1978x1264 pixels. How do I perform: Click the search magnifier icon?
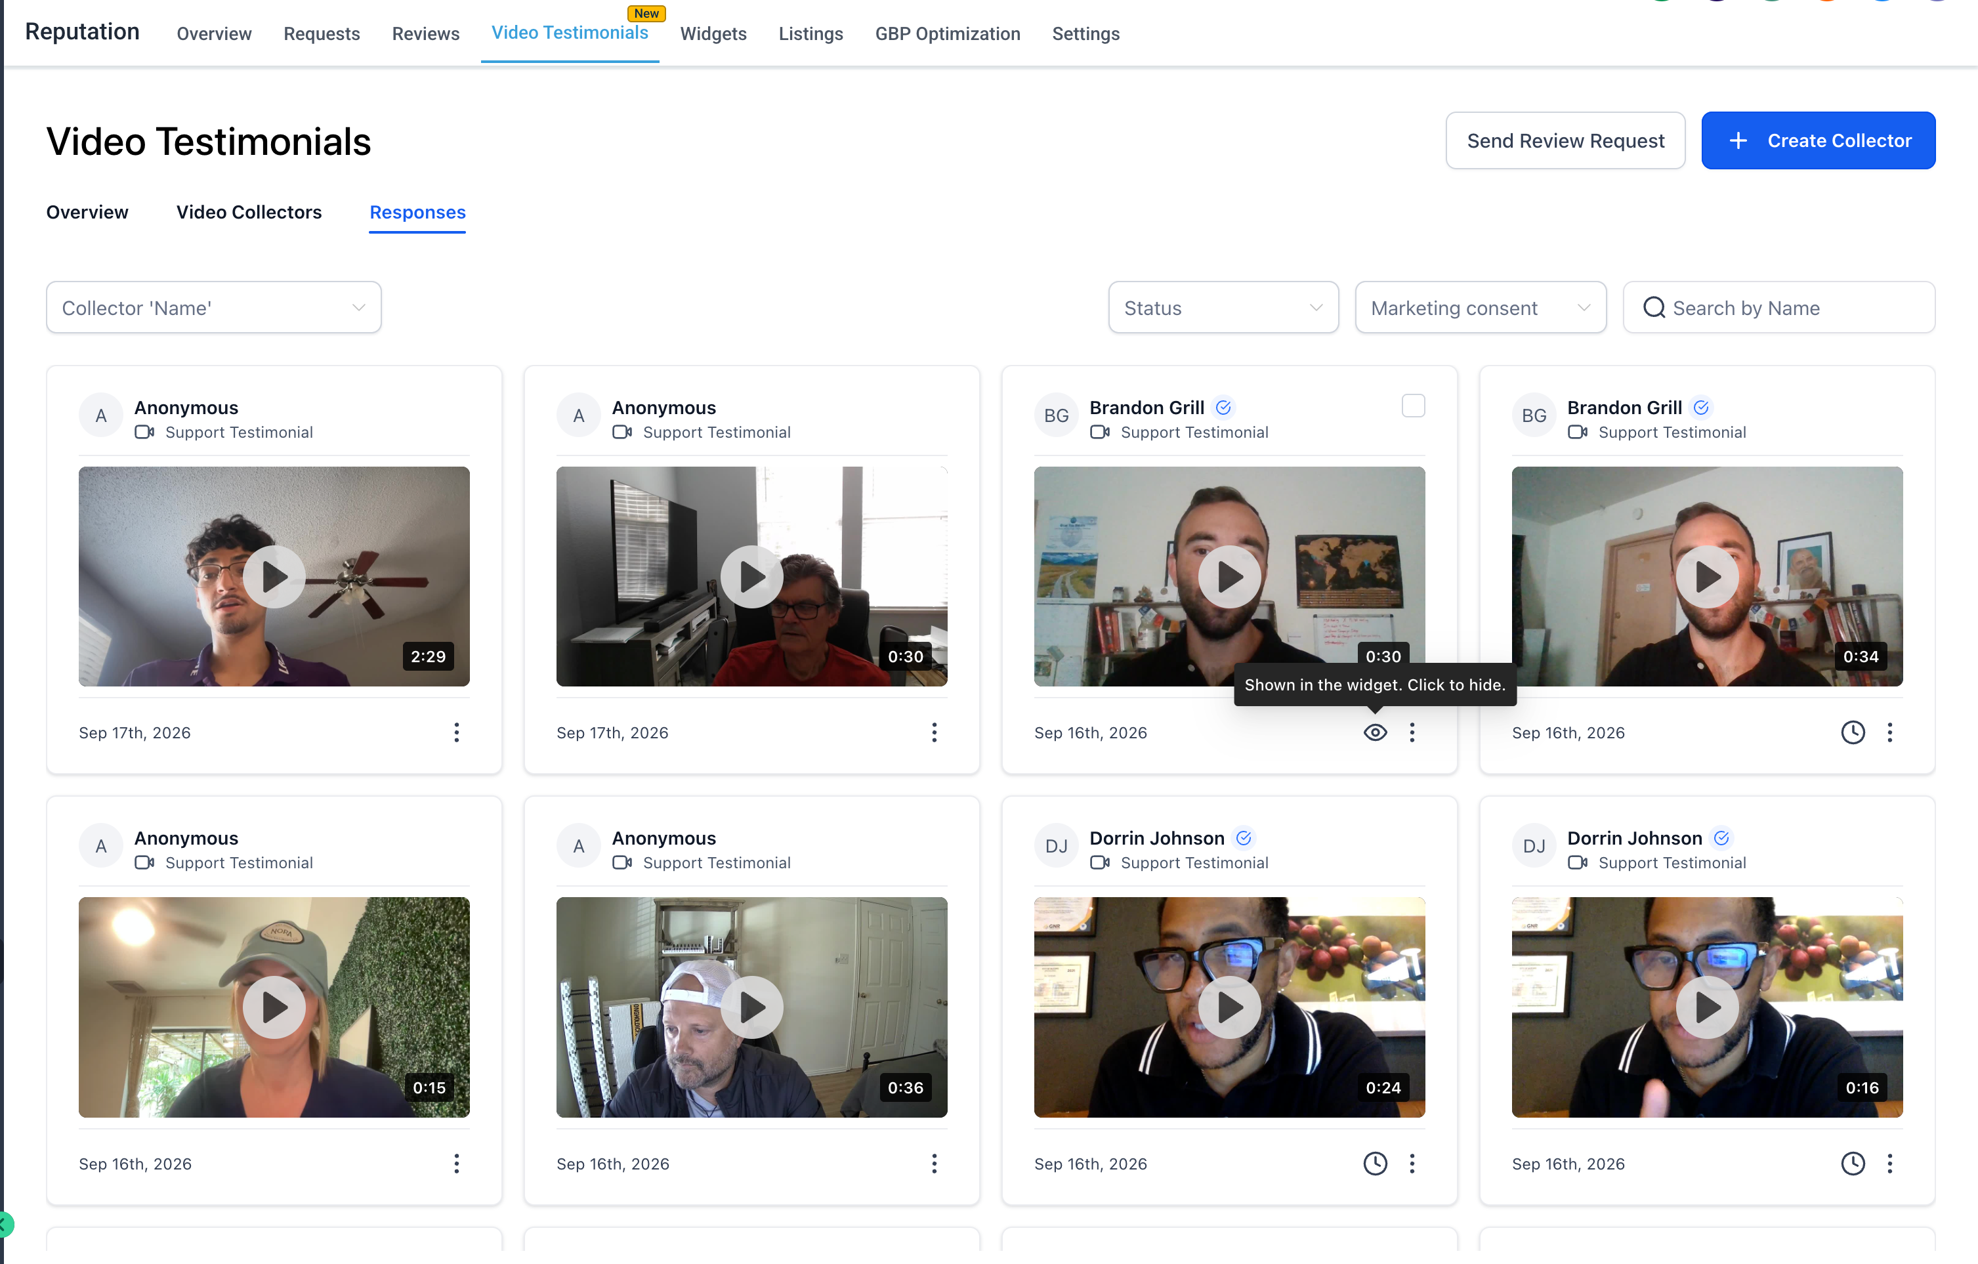(1654, 307)
